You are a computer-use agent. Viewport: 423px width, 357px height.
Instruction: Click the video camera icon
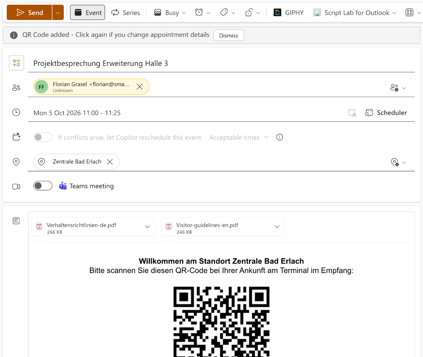coord(16,187)
